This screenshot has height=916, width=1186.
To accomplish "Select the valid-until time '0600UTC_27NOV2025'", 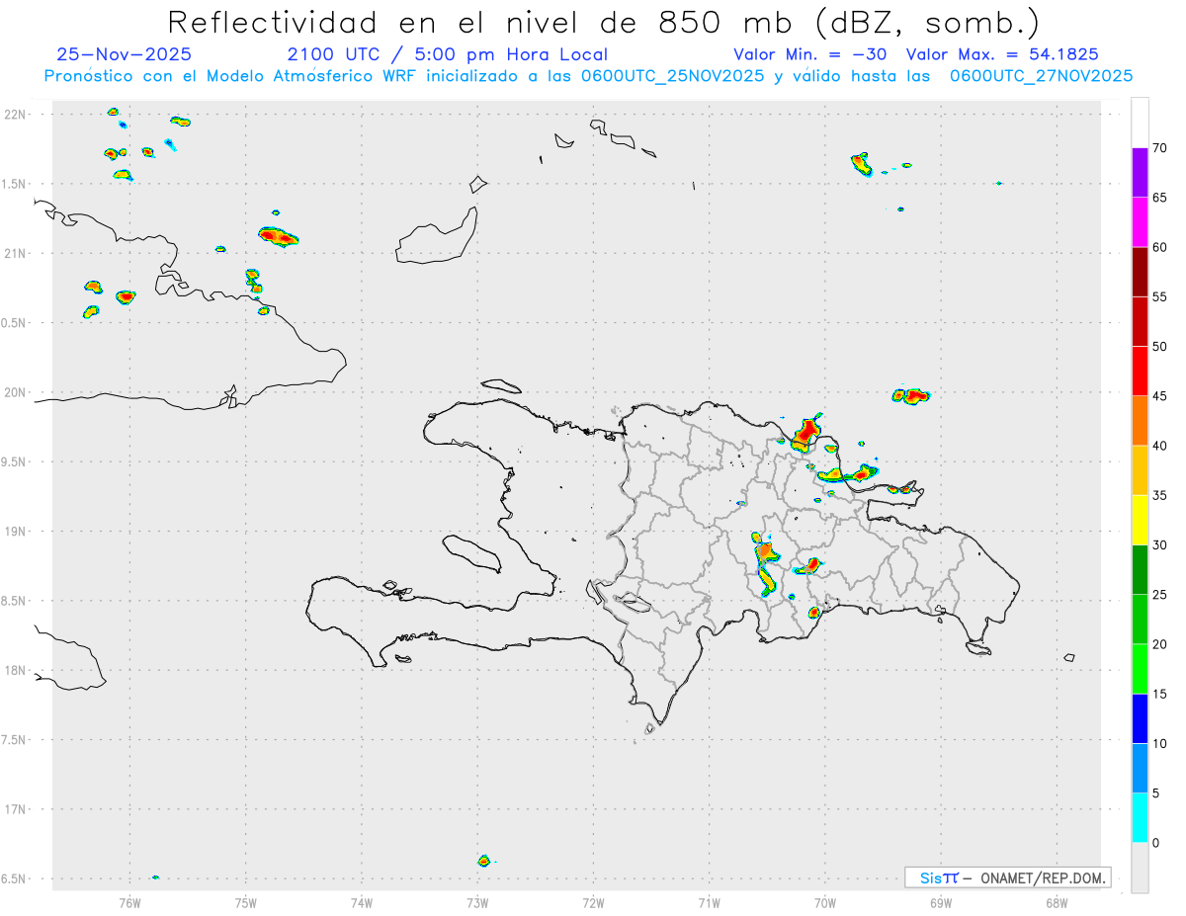I will [1041, 76].
